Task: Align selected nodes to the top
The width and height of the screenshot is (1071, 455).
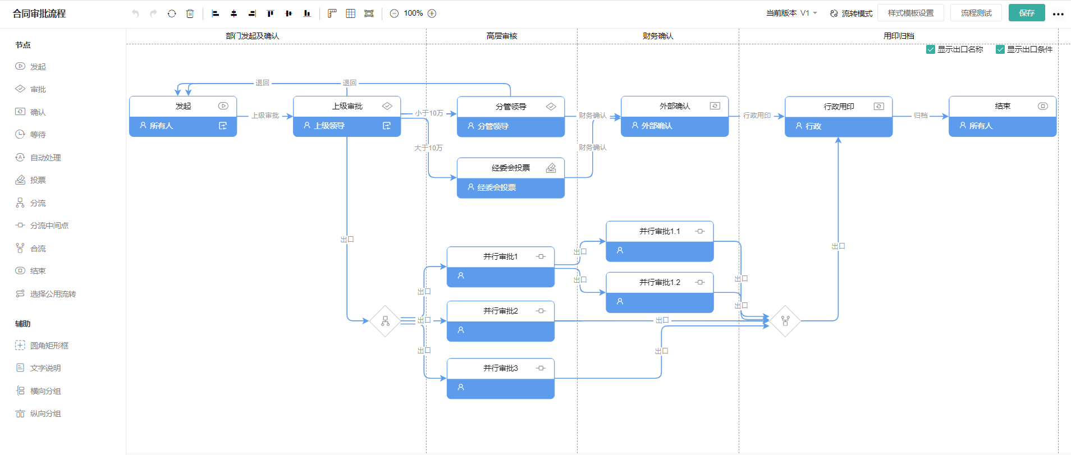Action: [271, 13]
